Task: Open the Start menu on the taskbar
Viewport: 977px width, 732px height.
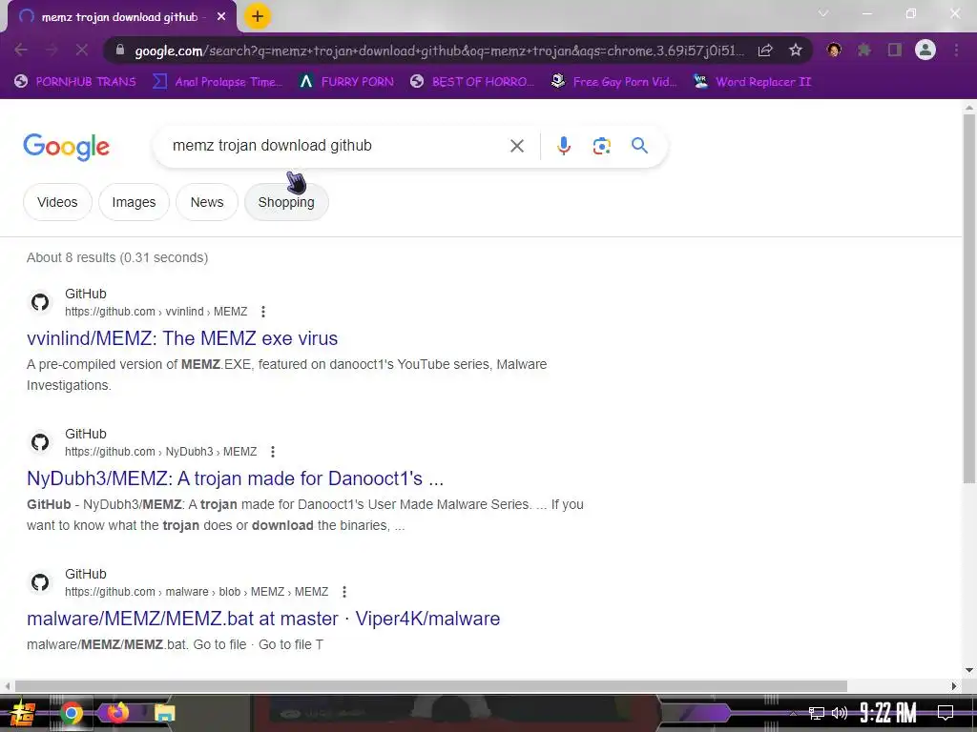Action: [21, 713]
